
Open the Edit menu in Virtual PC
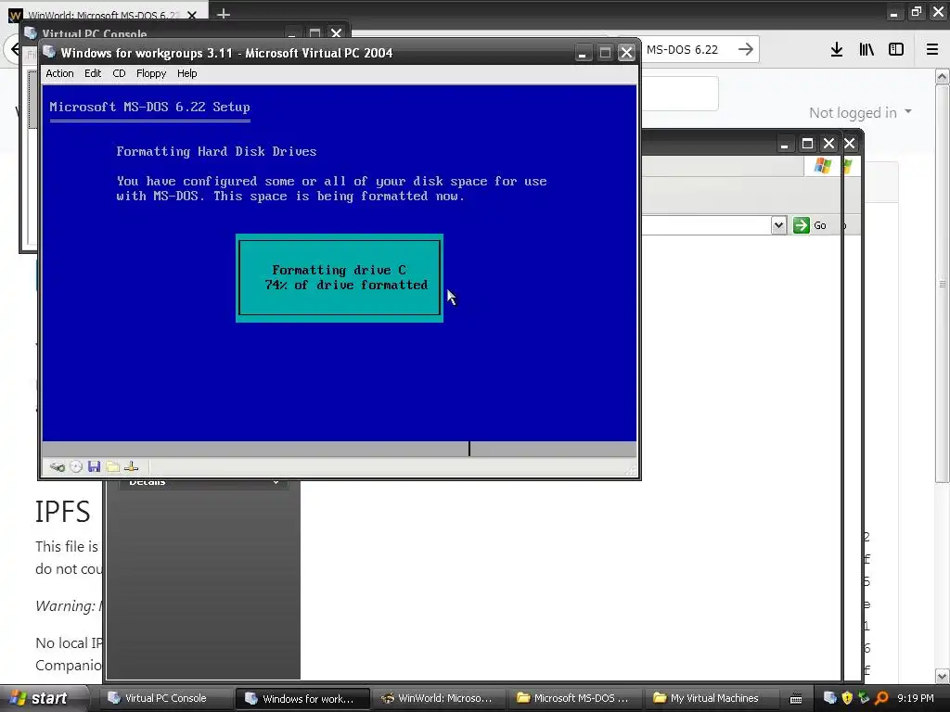click(x=93, y=73)
